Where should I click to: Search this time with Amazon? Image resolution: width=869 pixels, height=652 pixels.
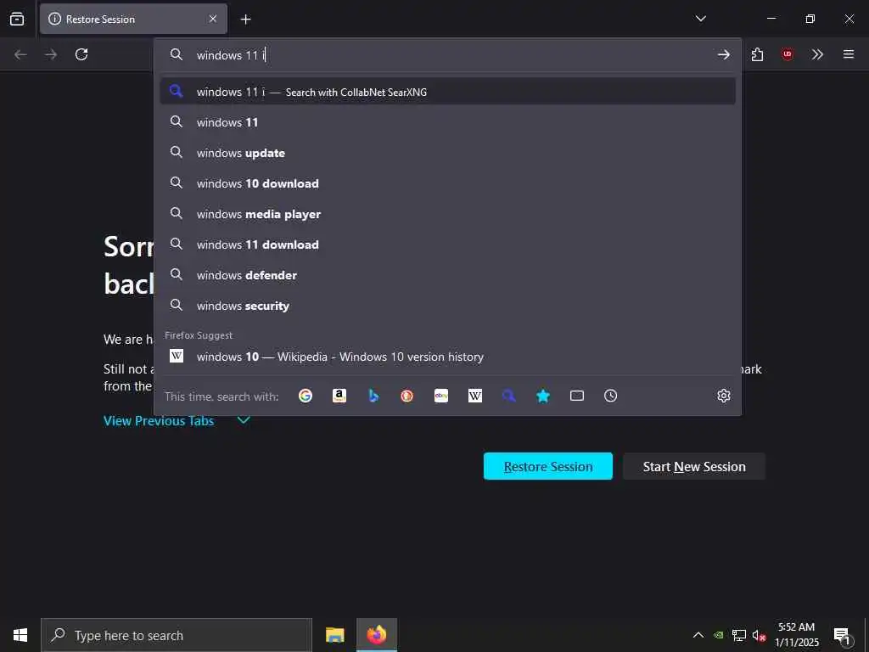pyautogui.click(x=339, y=396)
